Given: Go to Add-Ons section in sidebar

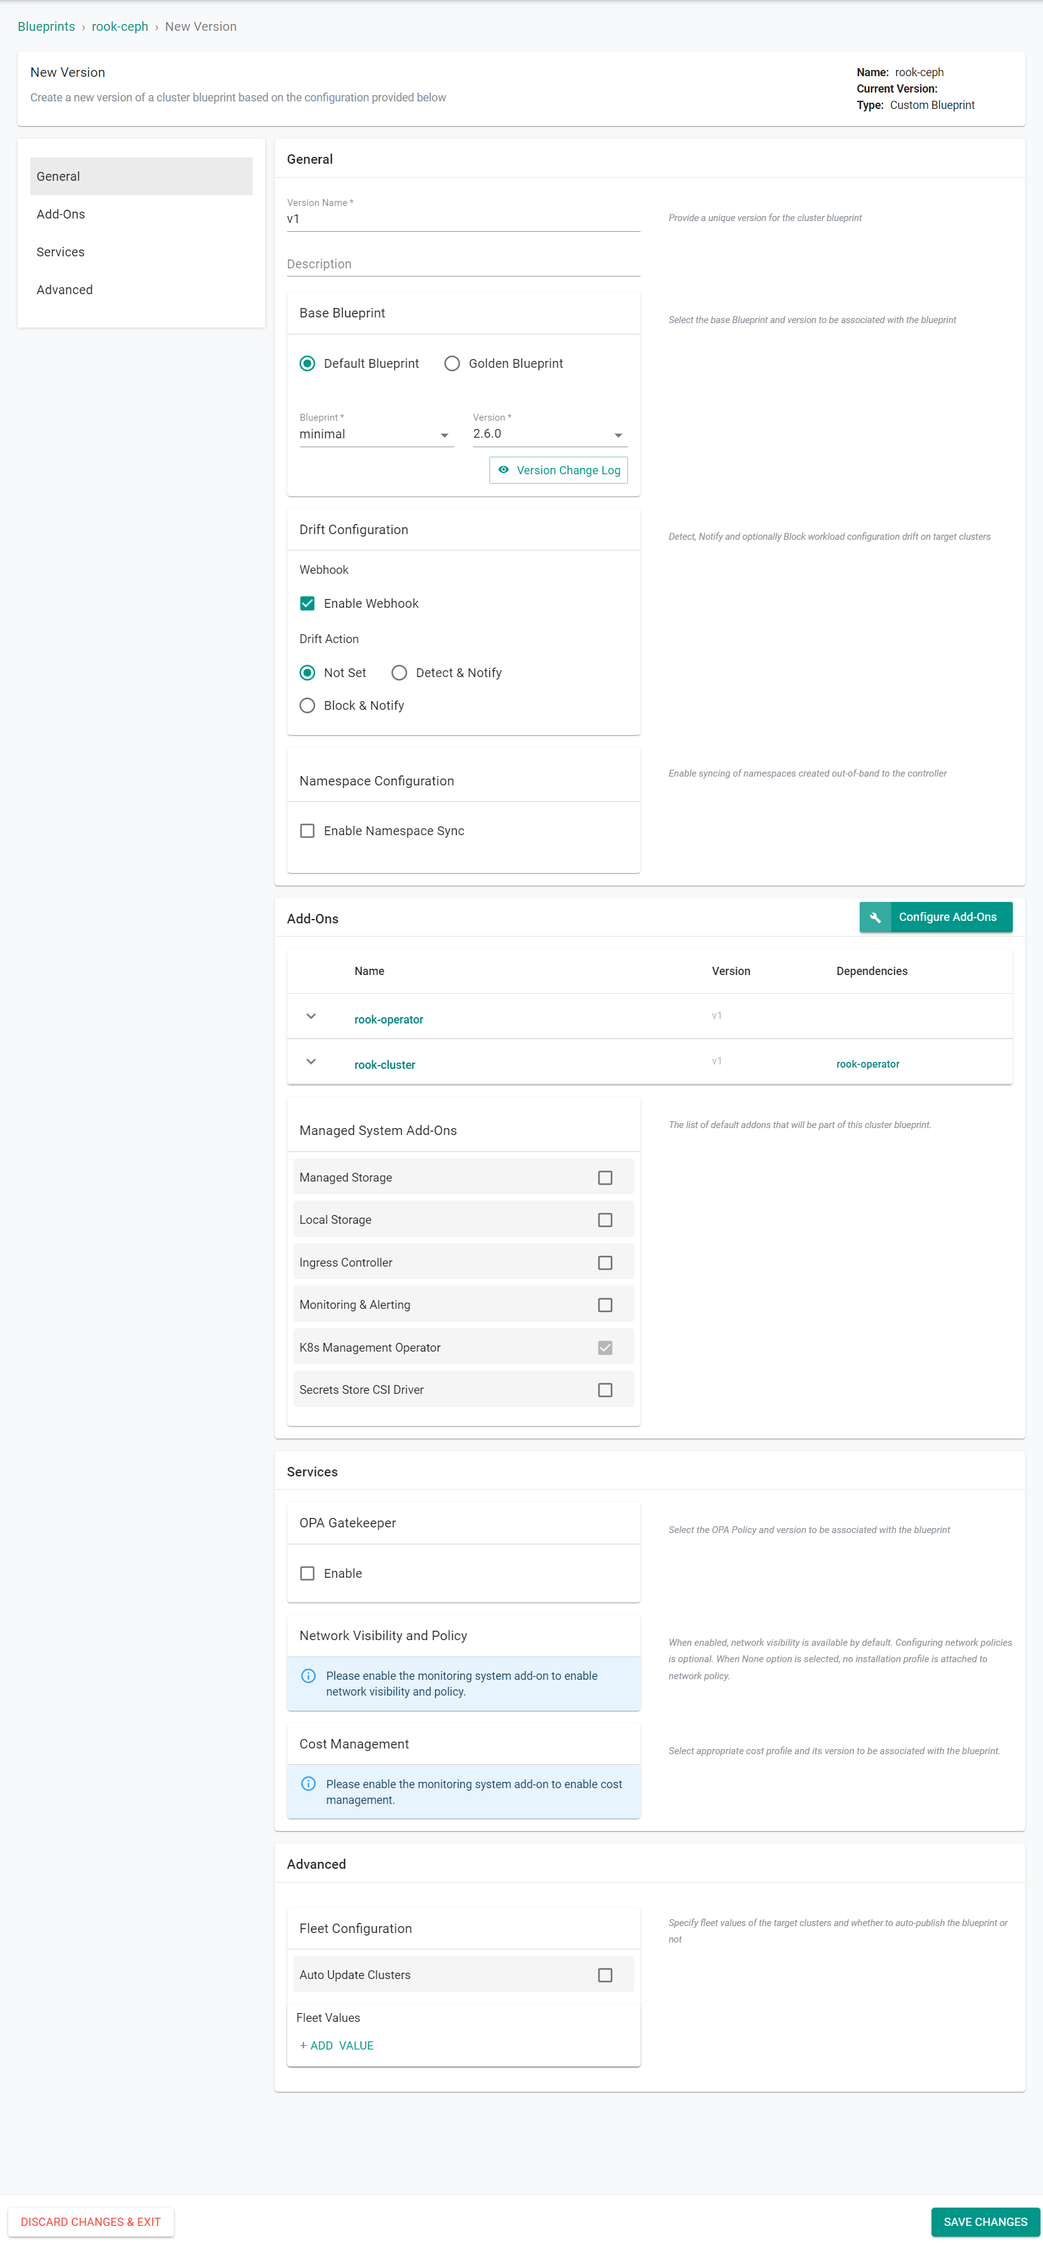Looking at the screenshot, I should click(140, 214).
